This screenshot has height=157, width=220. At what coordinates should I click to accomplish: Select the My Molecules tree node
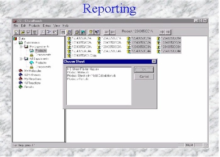coord(33,71)
